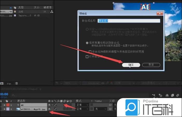Select the dimmed leave-all-attributes radio option
The image size is (182, 117).
pyautogui.click(x=87, y=29)
